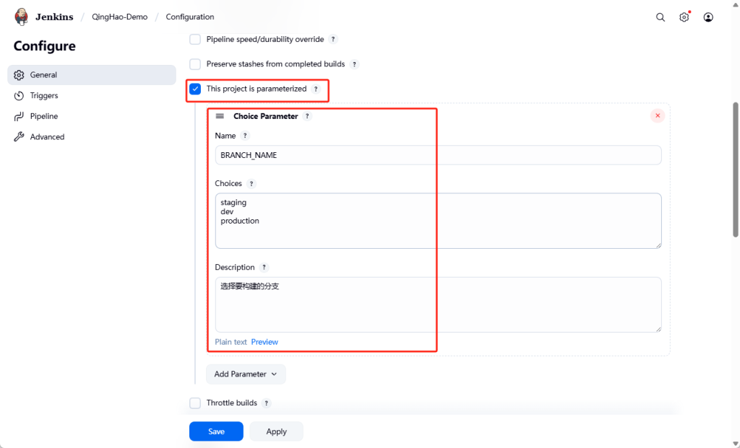Open help for Throttle builds

coord(267,403)
